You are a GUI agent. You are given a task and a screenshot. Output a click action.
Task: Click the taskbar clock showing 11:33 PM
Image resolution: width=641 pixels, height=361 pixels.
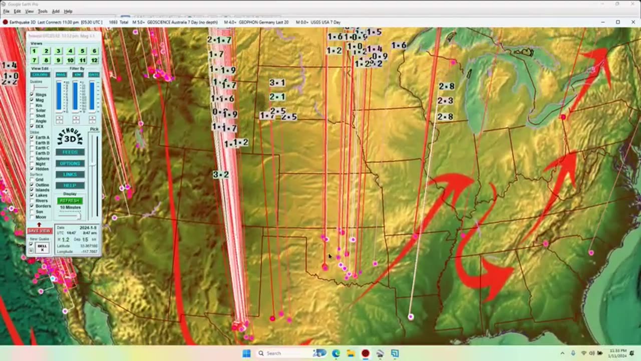pos(617,353)
